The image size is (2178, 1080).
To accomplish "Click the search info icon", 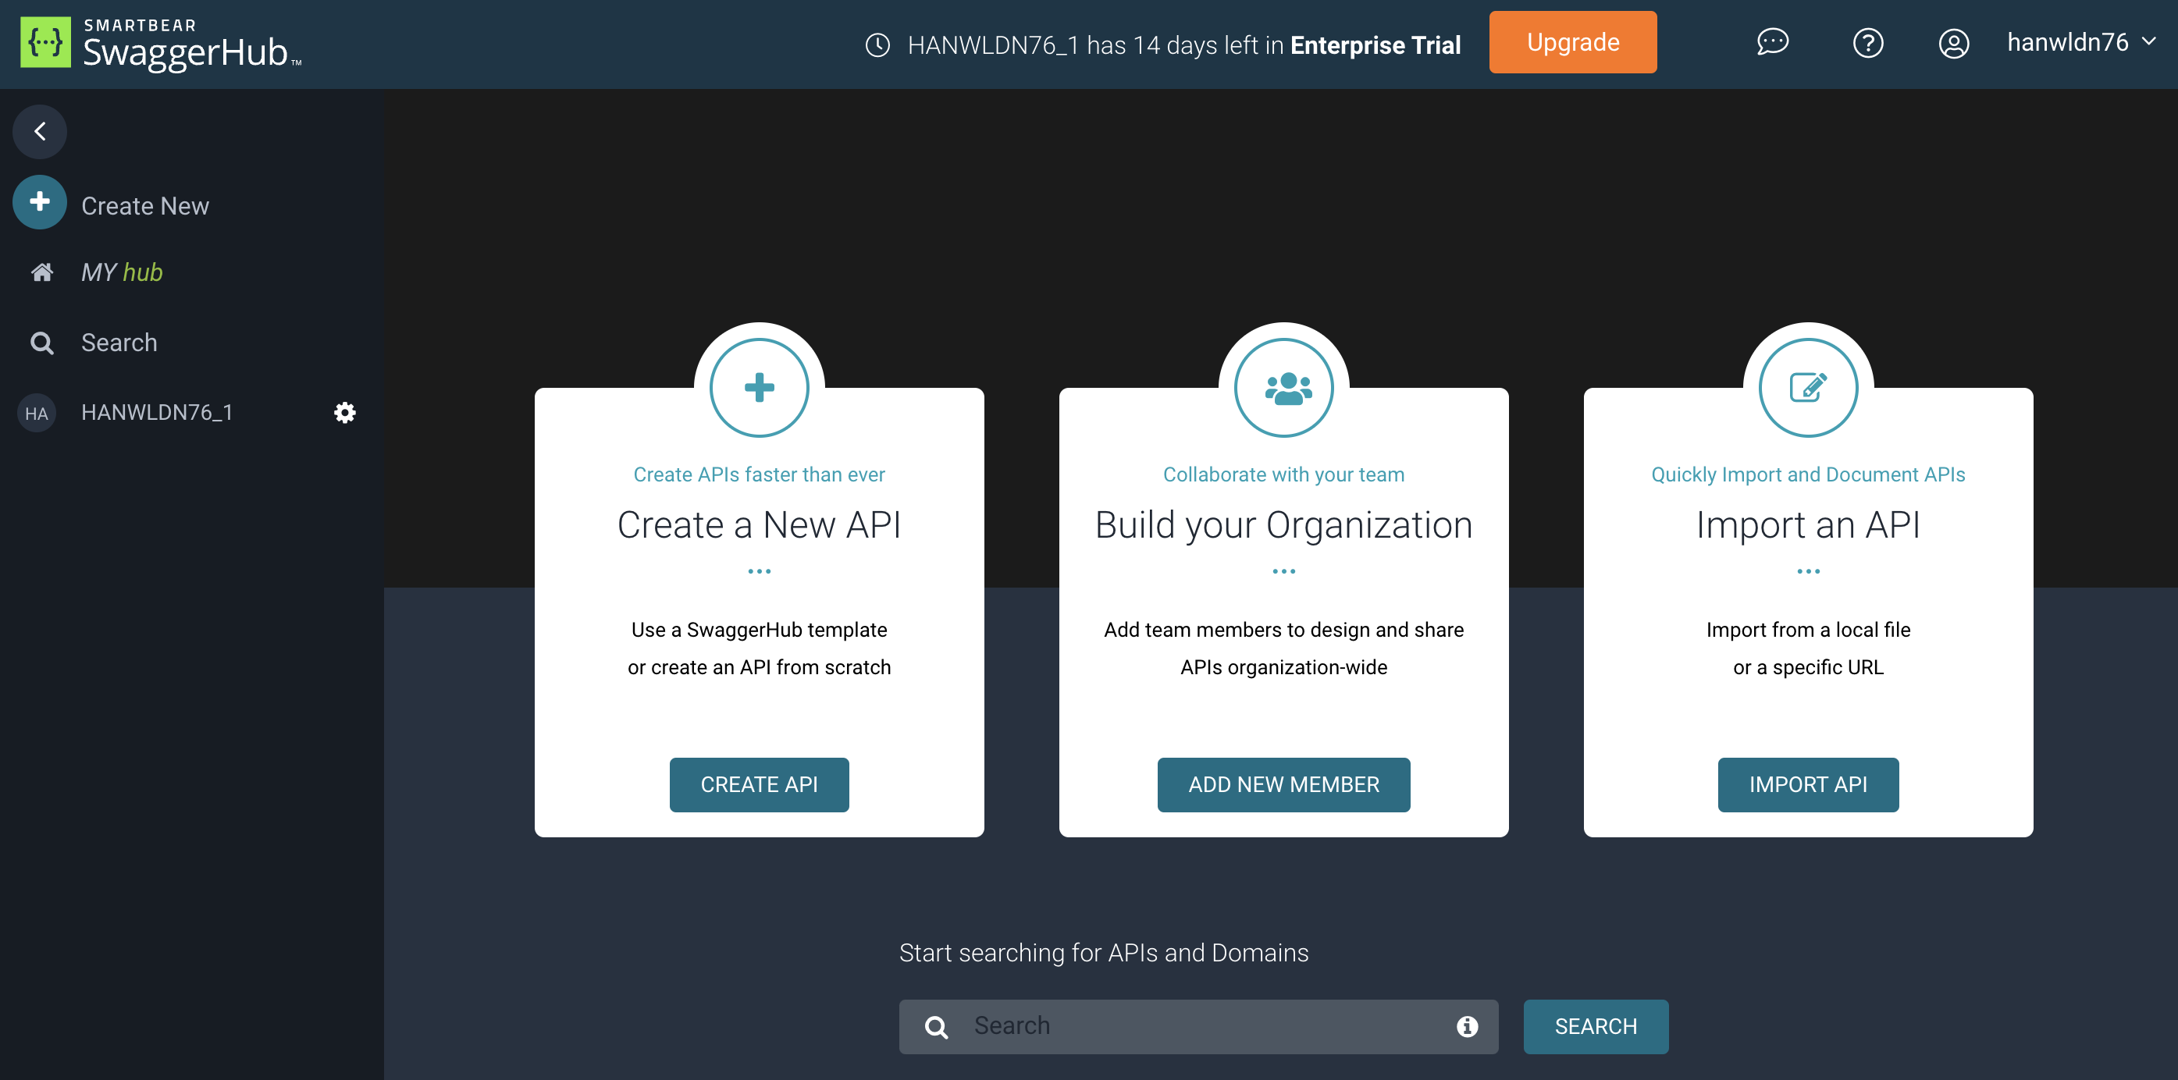I will pyautogui.click(x=1467, y=1026).
